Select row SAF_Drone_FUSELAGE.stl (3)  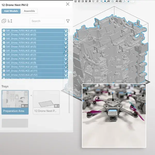pyautogui.click(x=35, y=39)
